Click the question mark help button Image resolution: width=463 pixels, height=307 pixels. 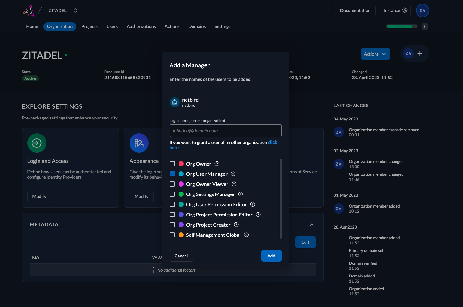pos(424,26)
